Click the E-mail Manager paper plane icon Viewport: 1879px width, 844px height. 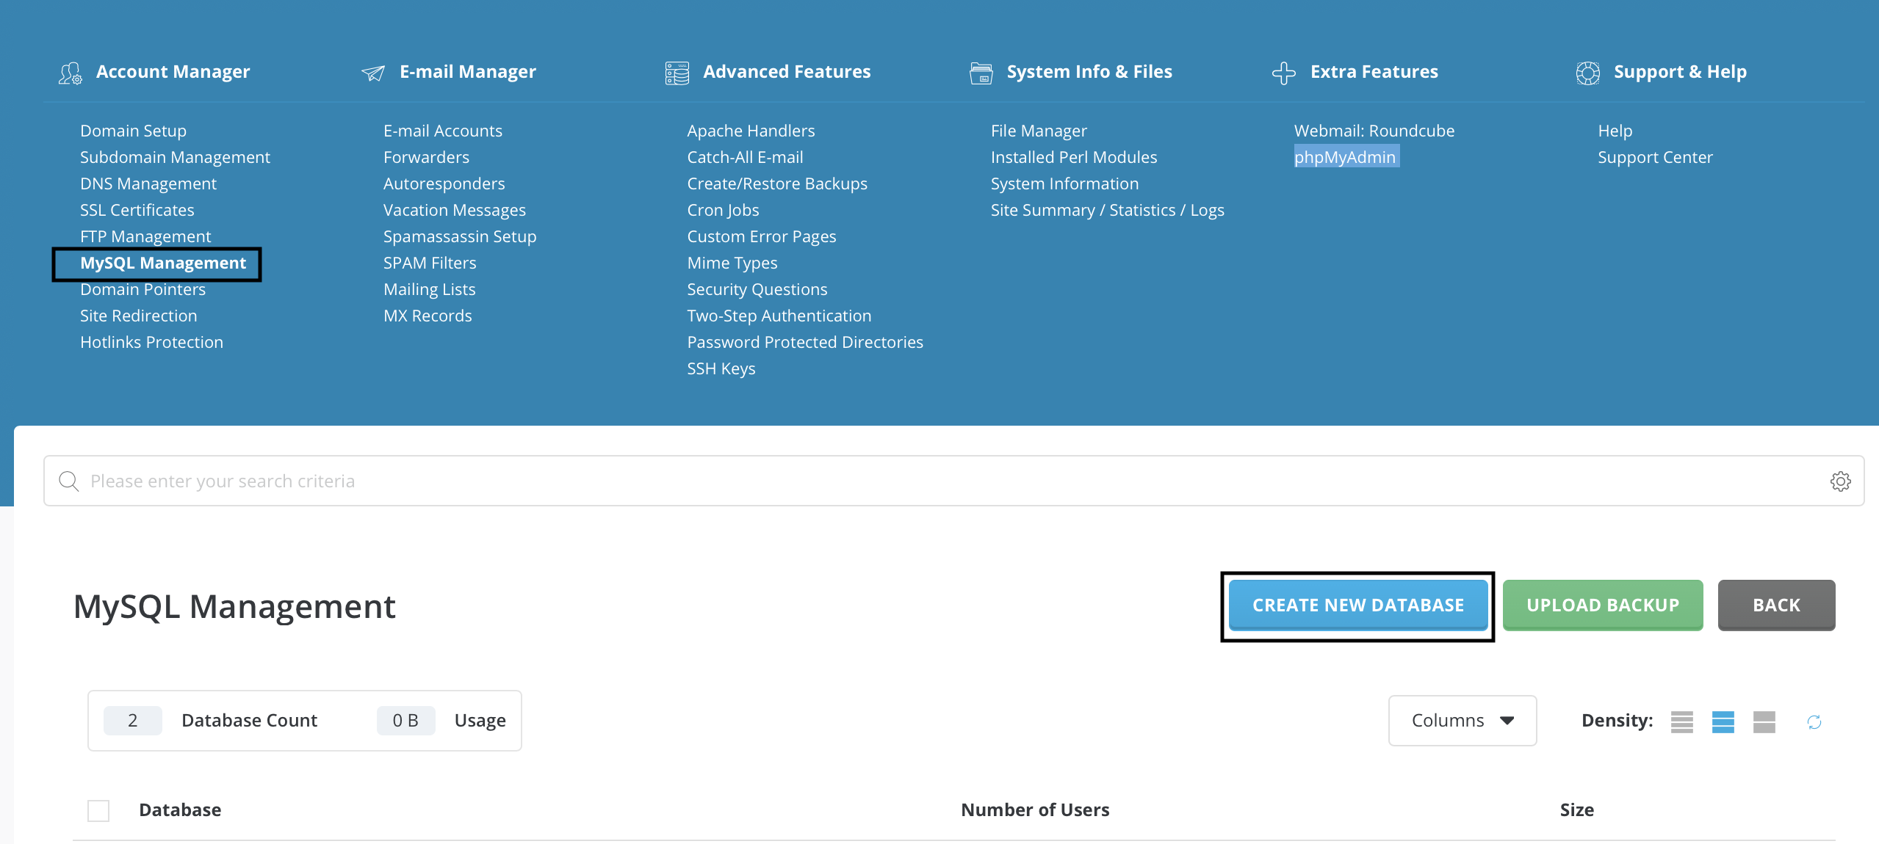tap(373, 73)
